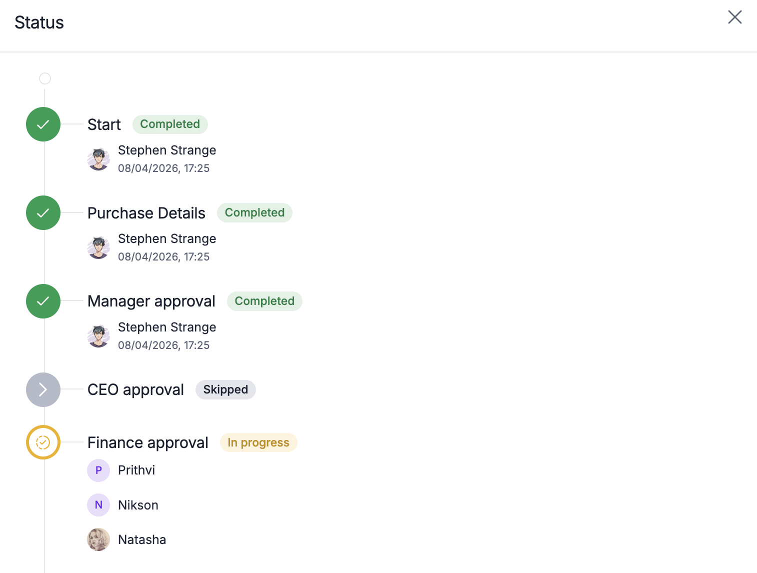Click the Skipped badge on CEO approval
Screen dimensions: 757x573
click(225, 390)
